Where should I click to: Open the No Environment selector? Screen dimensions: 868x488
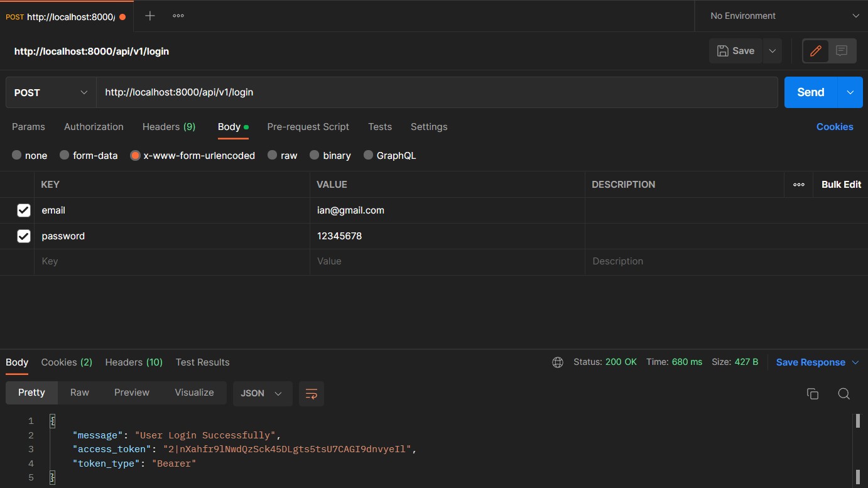[x=780, y=16]
